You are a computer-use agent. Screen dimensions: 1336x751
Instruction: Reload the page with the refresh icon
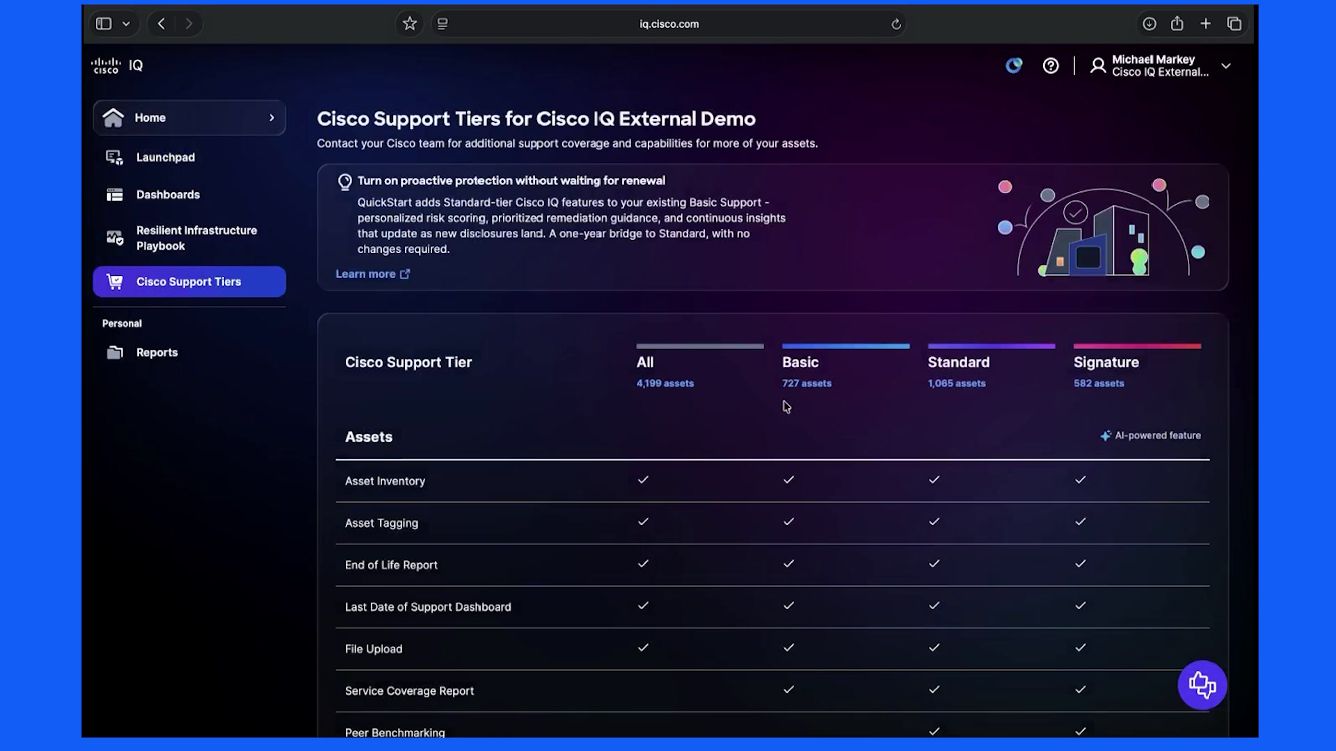[896, 24]
